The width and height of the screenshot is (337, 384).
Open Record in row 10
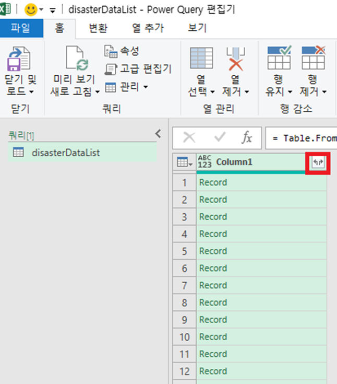tap(213, 337)
